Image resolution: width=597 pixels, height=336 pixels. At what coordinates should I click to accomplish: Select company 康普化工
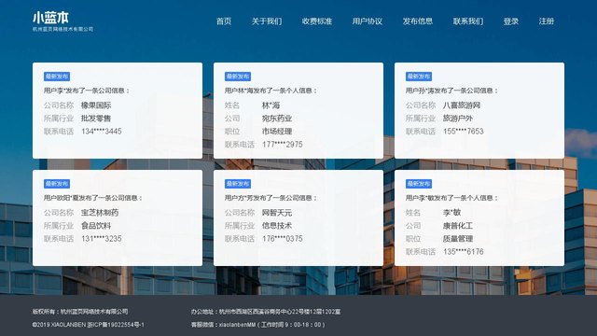coord(458,226)
